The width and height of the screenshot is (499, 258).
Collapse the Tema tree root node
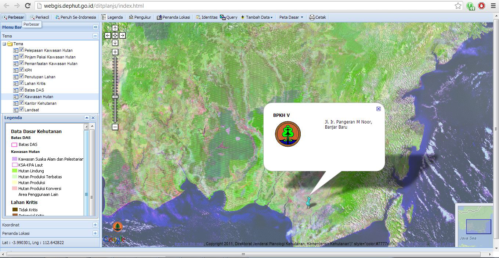4,43
